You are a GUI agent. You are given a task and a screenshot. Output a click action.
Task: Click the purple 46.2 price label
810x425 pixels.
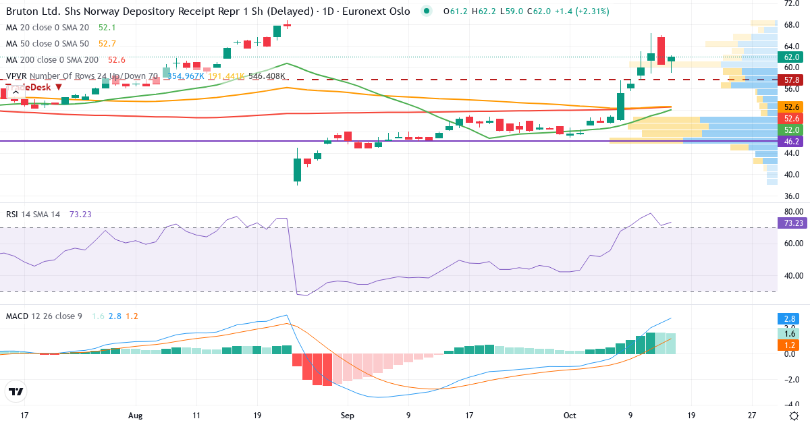[789, 142]
